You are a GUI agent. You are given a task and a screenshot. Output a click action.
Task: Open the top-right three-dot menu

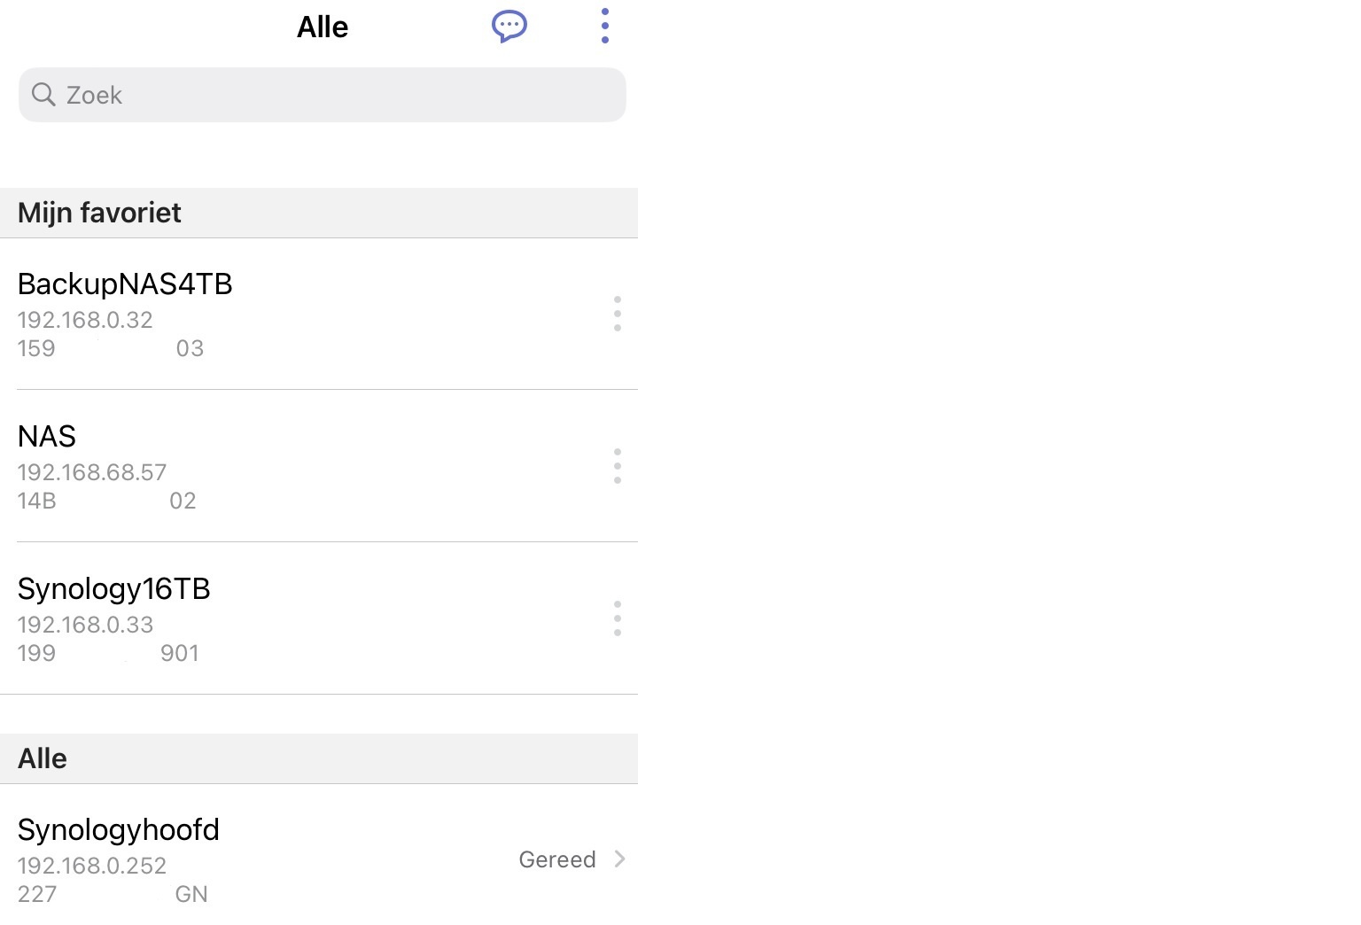click(x=605, y=26)
